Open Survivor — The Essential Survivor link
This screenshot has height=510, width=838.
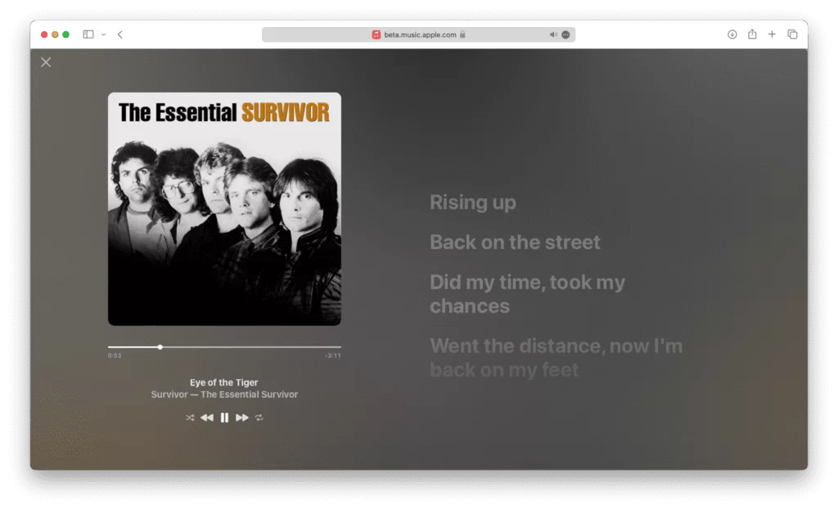[x=224, y=395]
